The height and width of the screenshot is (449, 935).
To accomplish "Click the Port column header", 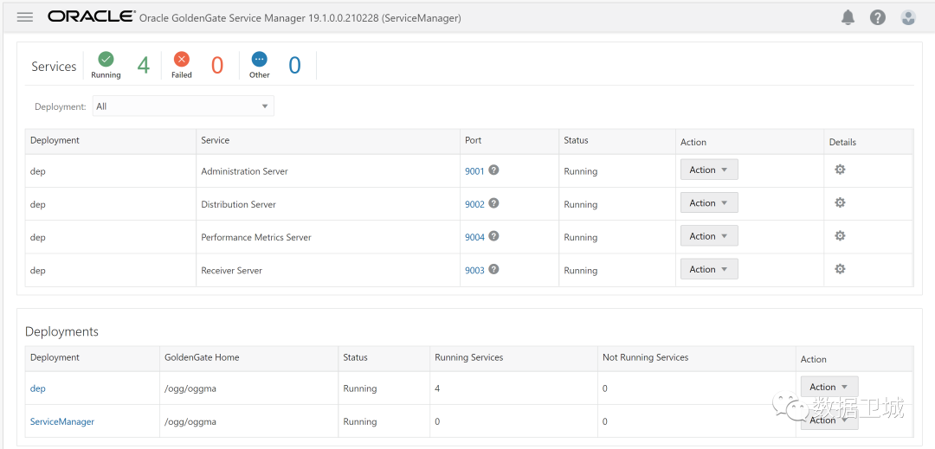I will 474,140.
